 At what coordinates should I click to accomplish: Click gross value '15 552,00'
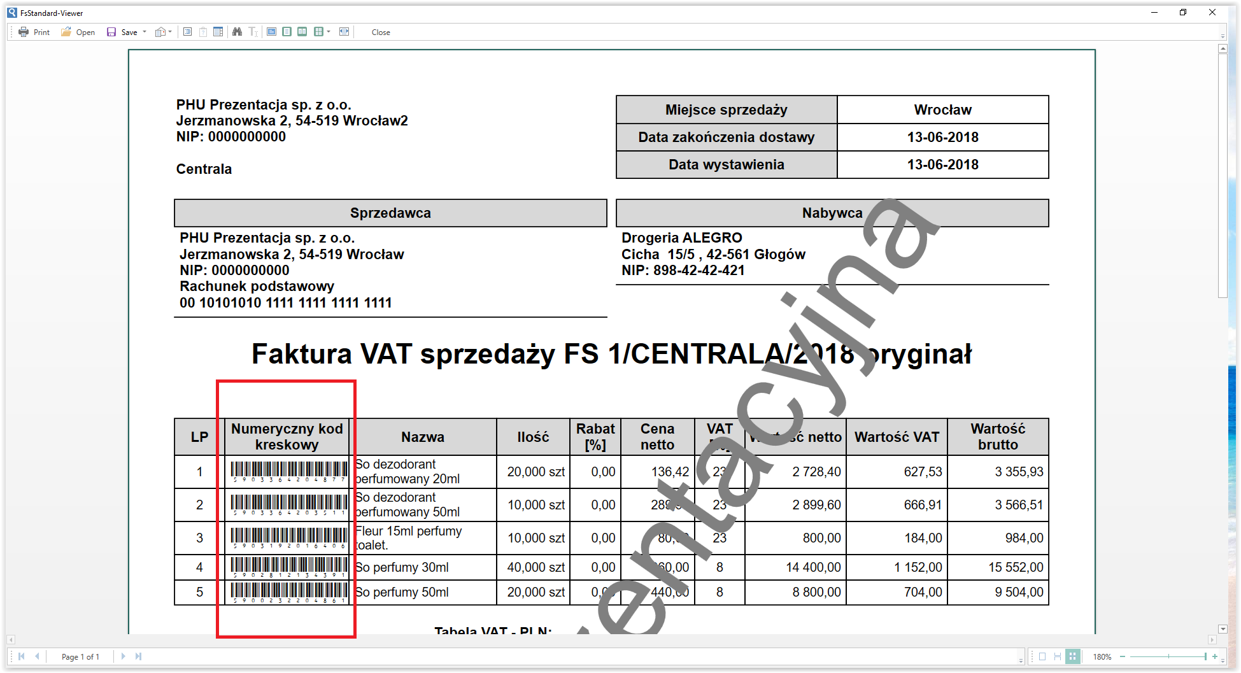[1016, 567]
